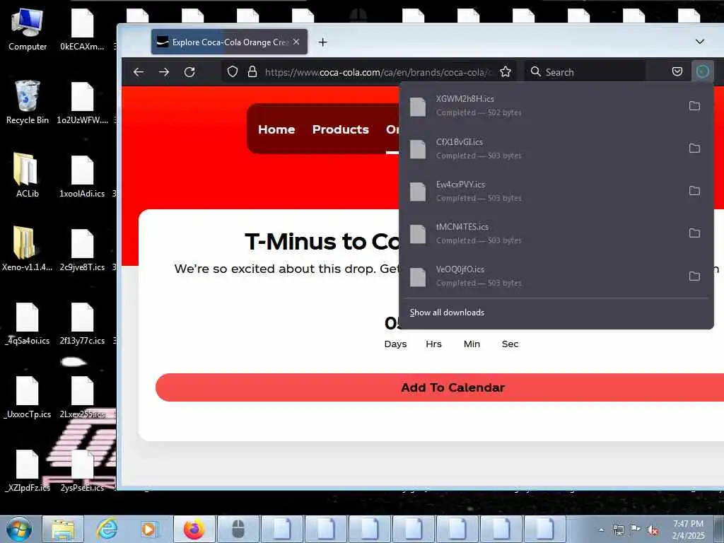724x543 pixels.
Task: Select the Explore Coca-Cola Orange Cream tab
Action: pyautogui.click(x=229, y=42)
